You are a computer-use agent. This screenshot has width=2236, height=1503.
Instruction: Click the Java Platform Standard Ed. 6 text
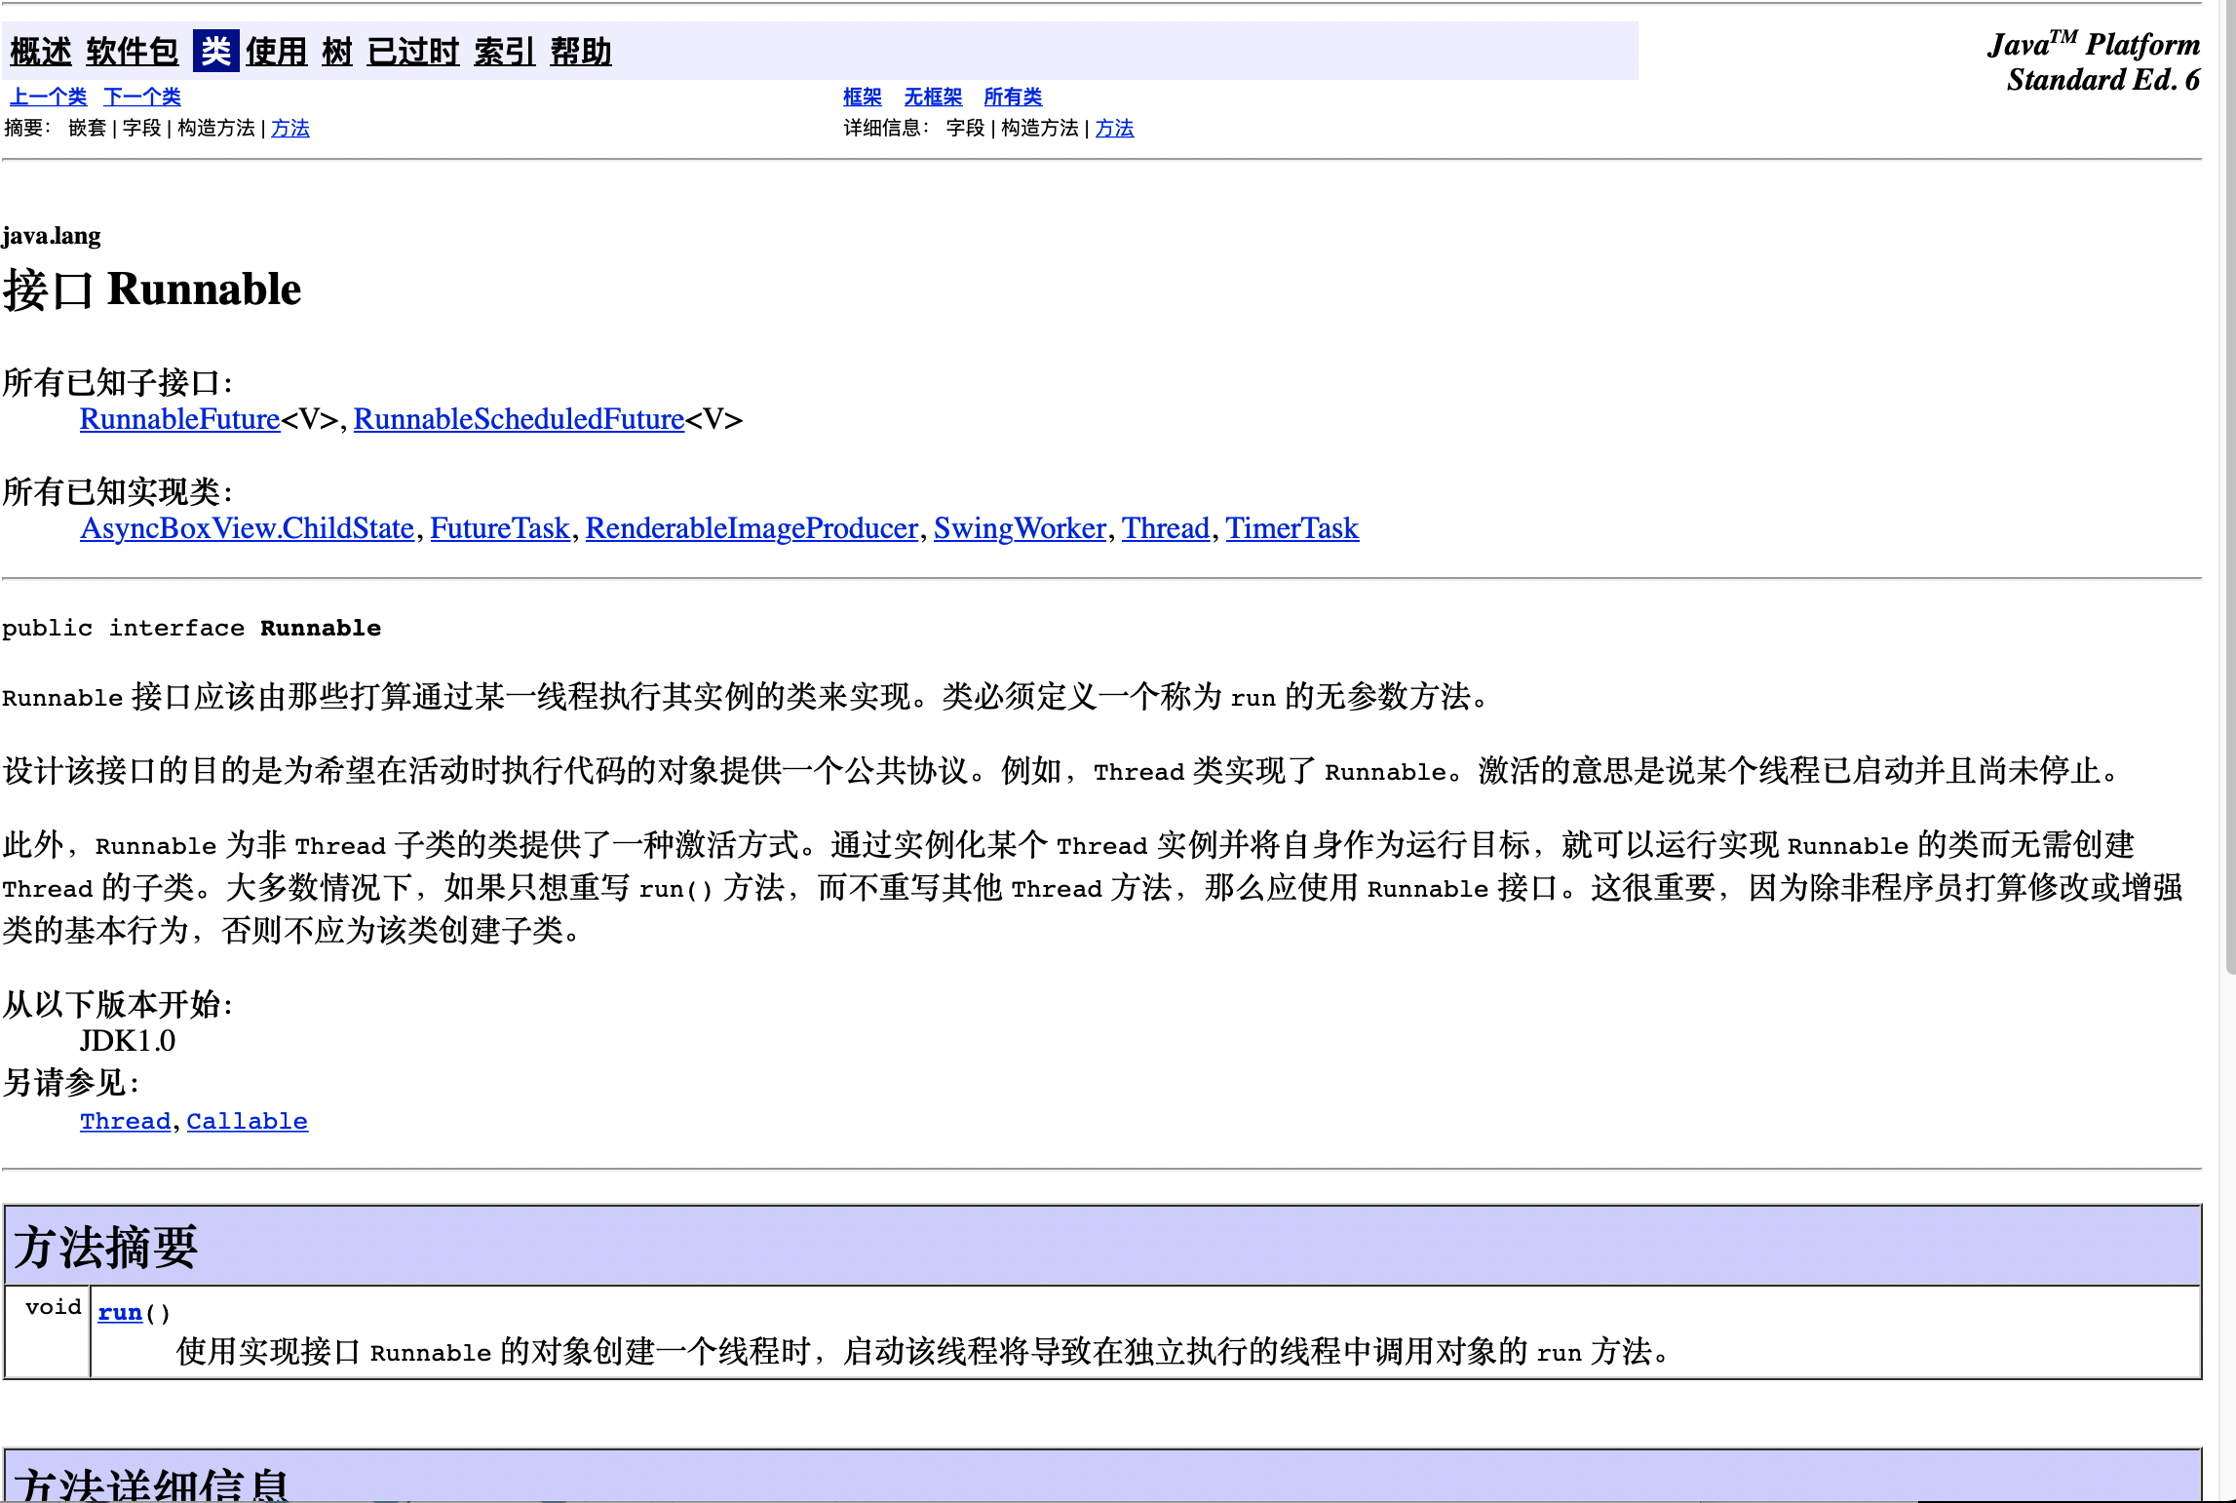pyautogui.click(x=2095, y=61)
